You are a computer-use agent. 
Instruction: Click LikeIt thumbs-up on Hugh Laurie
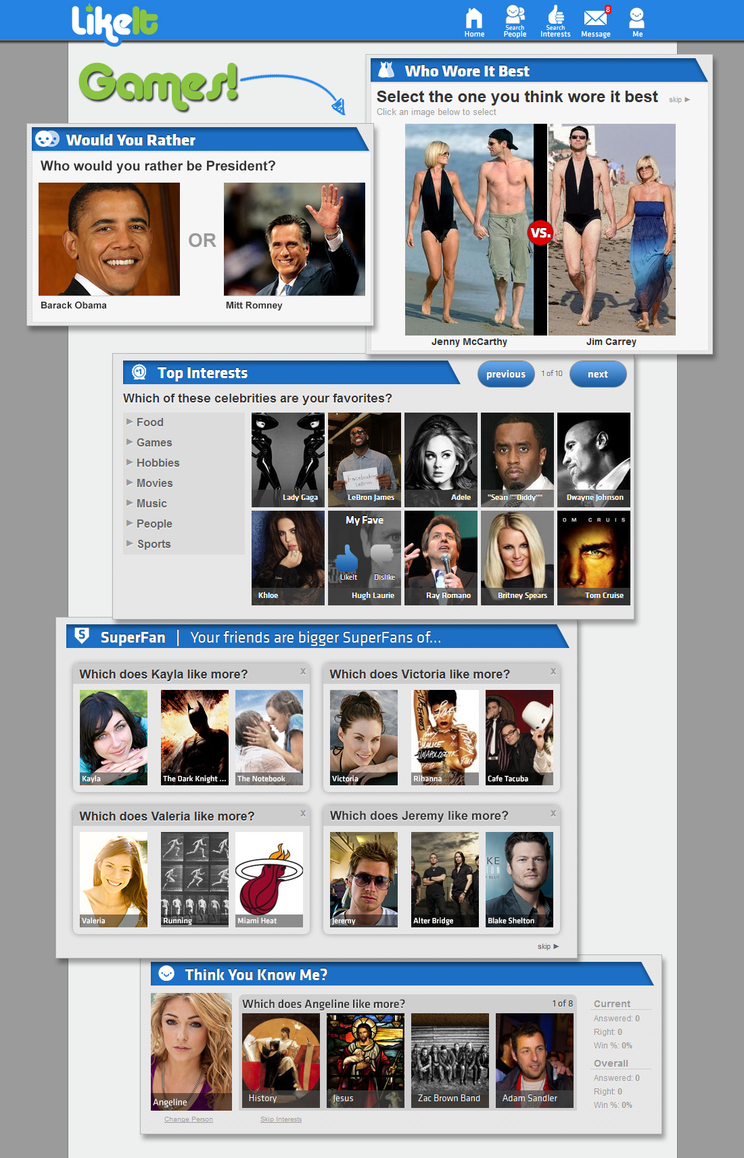tap(348, 561)
